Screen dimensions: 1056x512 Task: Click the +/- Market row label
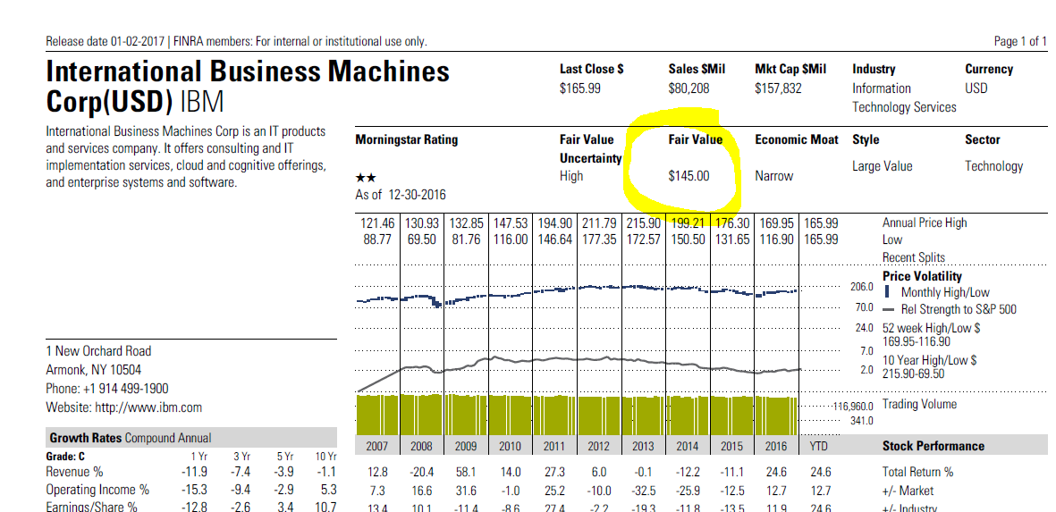[908, 491]
